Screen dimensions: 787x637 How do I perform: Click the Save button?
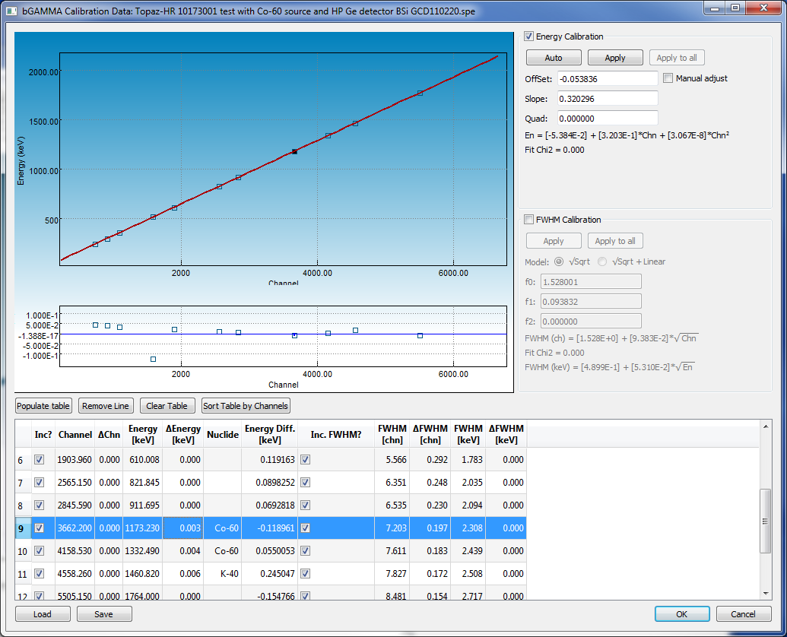click(x=104, y=614)
